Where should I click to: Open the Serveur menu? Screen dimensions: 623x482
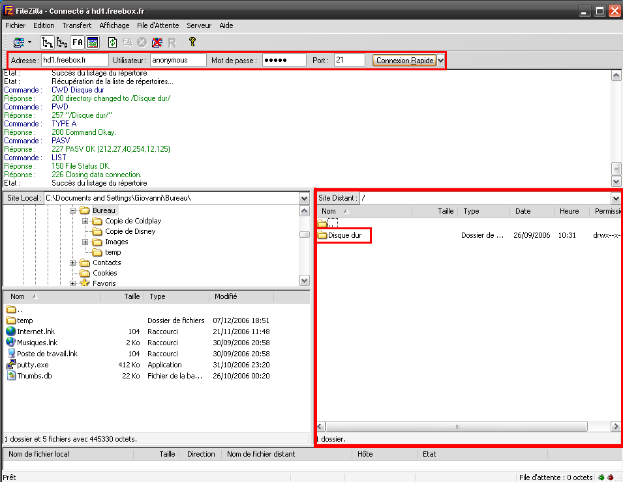point(199,25)
